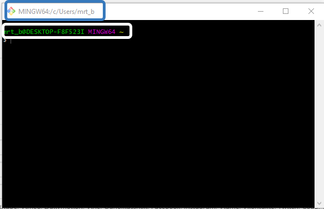Click background window text below the terminal

click(x=161, y=208)
